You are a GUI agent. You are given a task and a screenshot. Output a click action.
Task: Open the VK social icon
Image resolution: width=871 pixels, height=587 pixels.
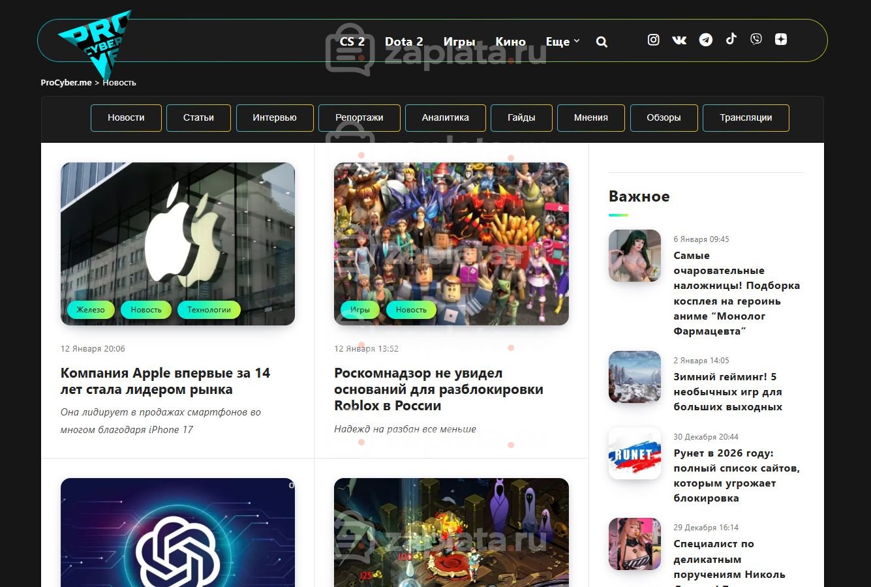(679, 40)
